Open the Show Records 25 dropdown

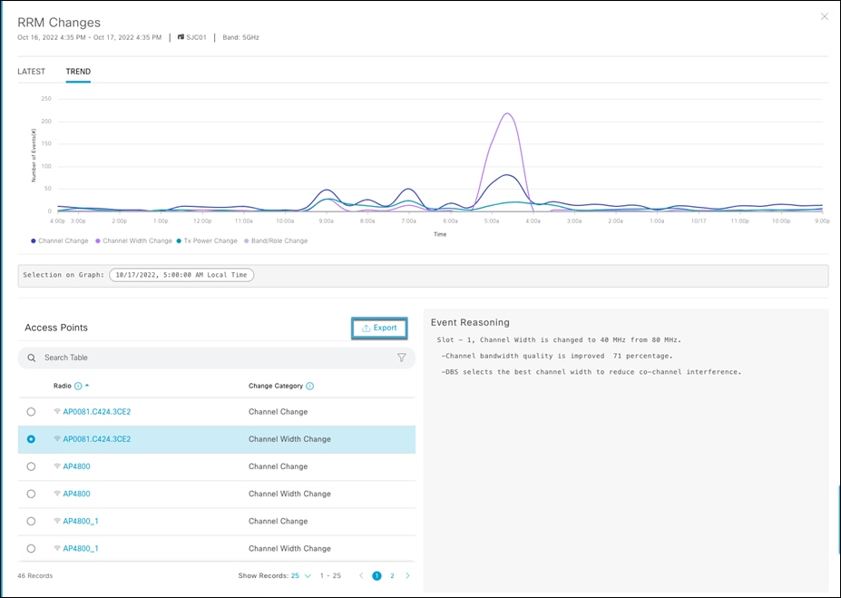coord(301,576)
